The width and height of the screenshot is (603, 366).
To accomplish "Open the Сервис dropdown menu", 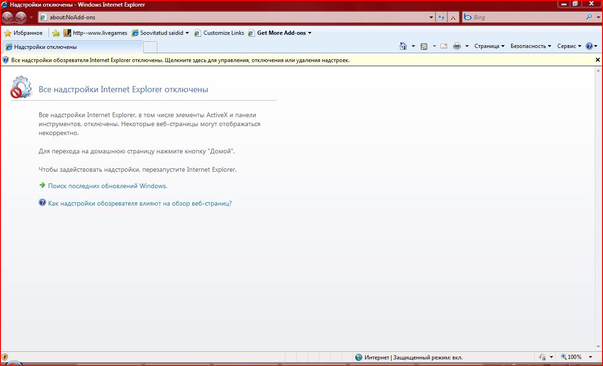I will click(569, 46).
